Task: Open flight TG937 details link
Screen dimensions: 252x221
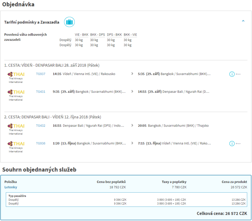Action: (x=41, y=74)
